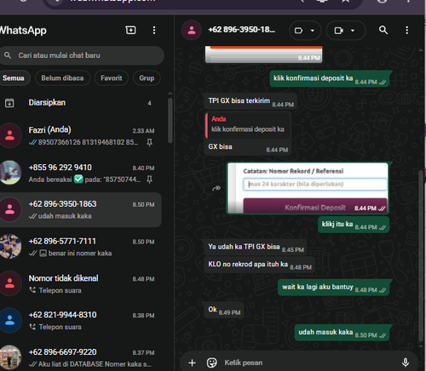Viewport: 426px width, 371px height.
Task: Select the Belum dibaca filter tab
Action: (x=62, y=78)
